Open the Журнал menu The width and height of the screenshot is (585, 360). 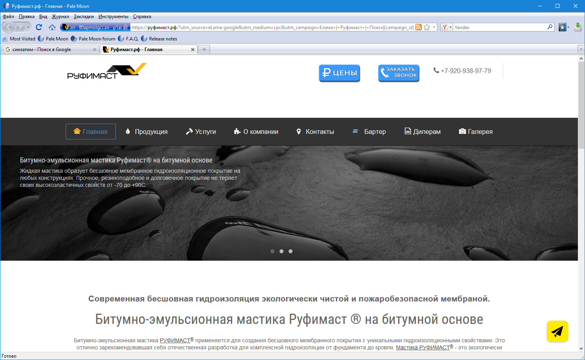click(x=60, y=16)
